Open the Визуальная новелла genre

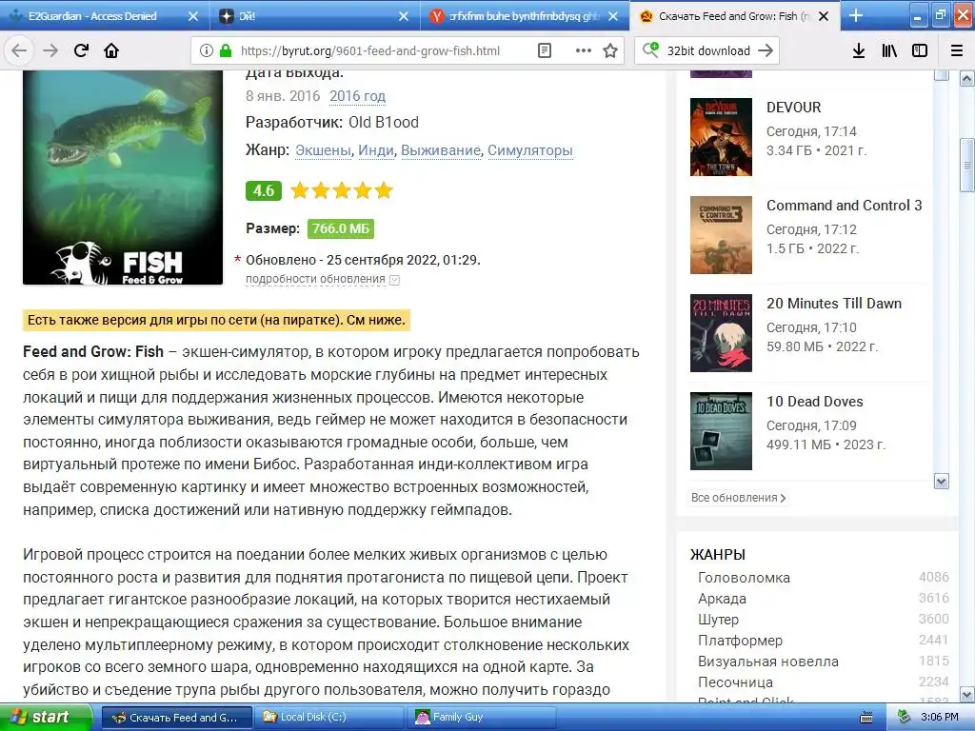coord(768,662)
